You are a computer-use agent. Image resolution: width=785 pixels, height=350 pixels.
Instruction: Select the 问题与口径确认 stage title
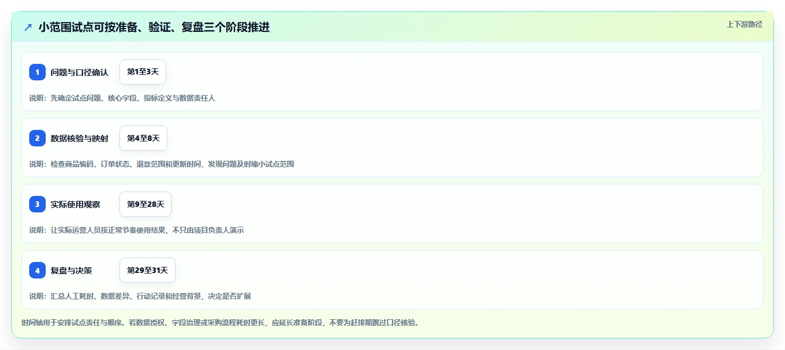pos(79,72)
